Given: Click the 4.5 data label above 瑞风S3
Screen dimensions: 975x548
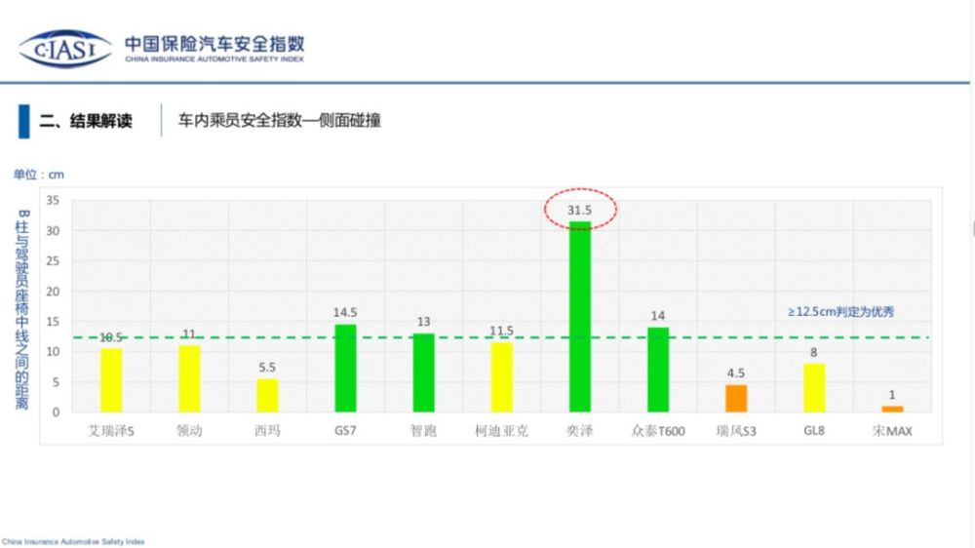Looking at the screenshot, I should (x=735, y=373).
